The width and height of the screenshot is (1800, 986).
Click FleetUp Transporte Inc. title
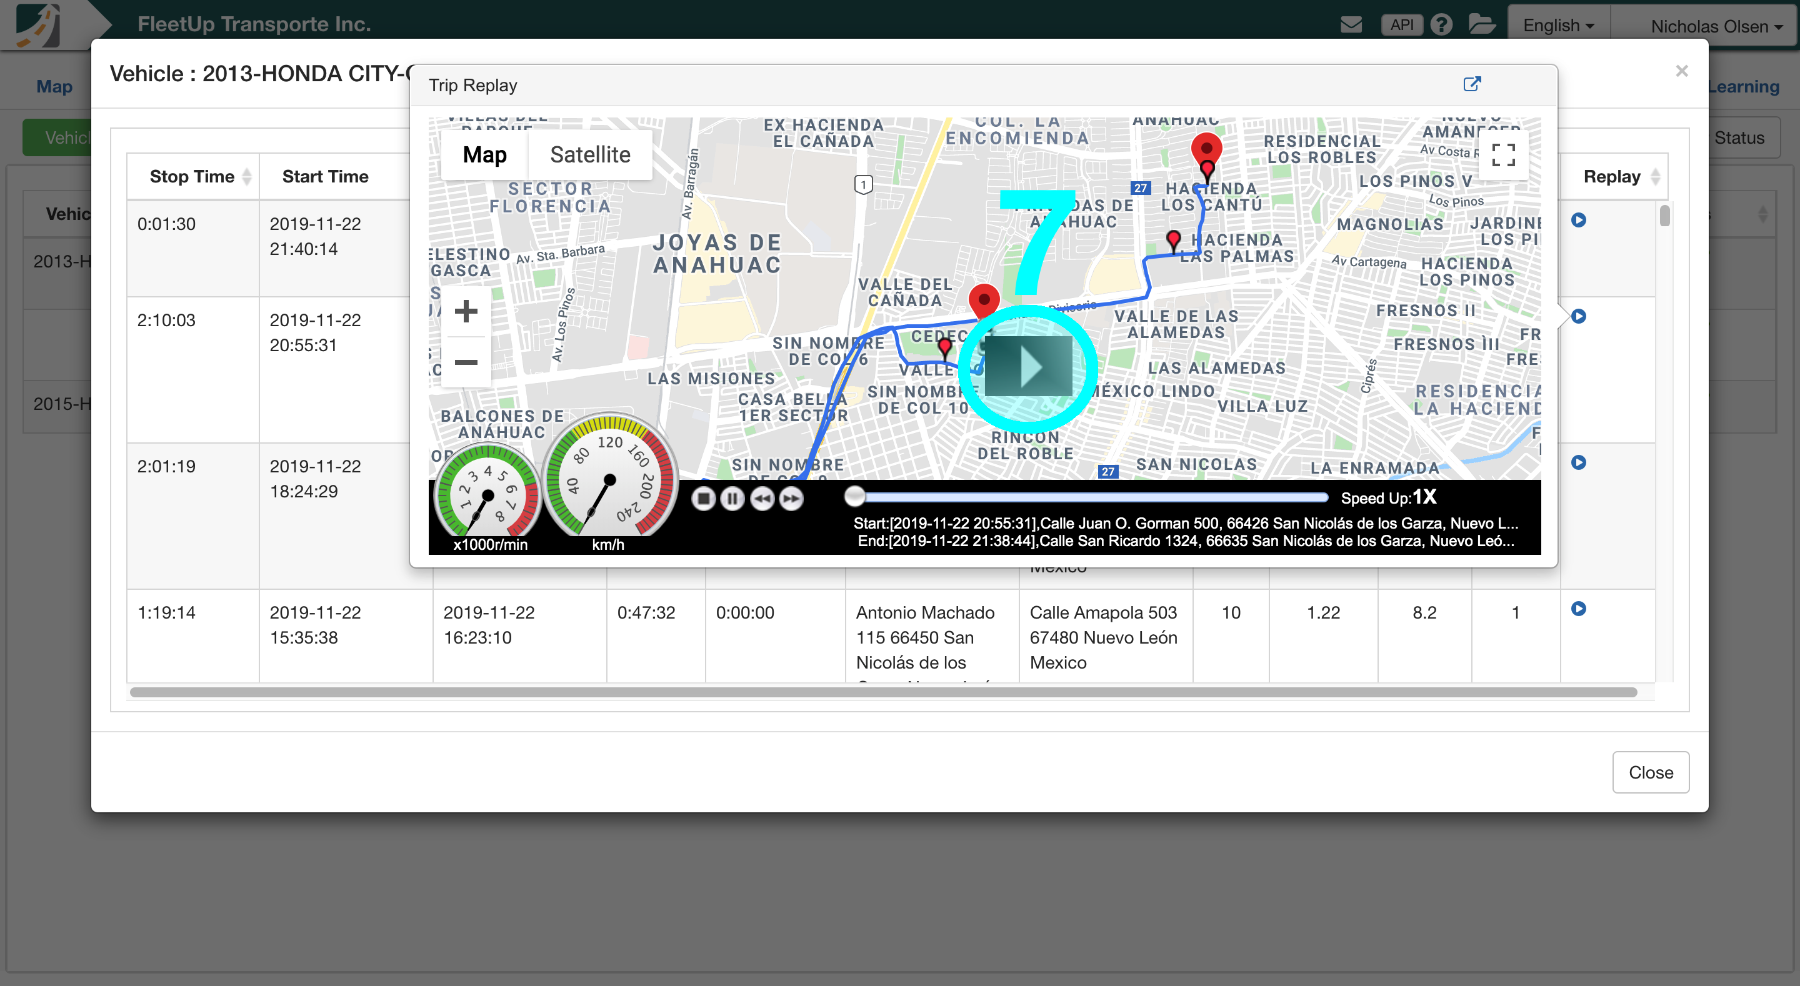tap(254, 24)
